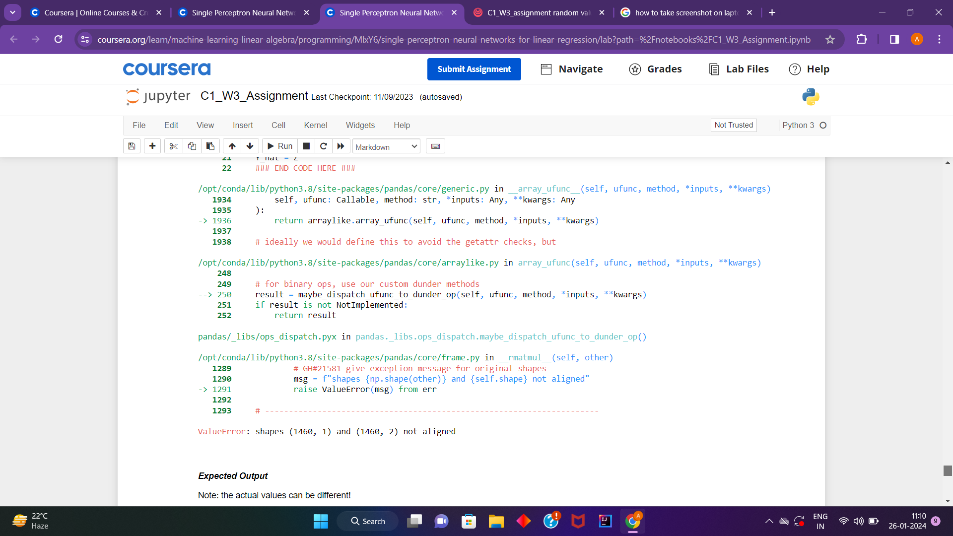
Task: Click the notebook vertical scrollbar thumb
Action: coord(948,470)
